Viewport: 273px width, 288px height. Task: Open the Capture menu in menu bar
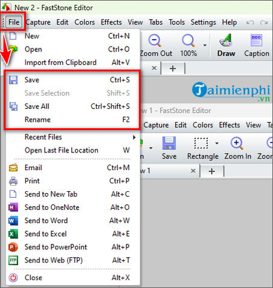click(x=38, y=22)
